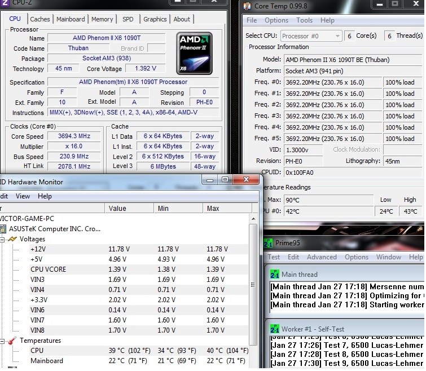Image resolution: width=426 pixels, height=371 pixels.
Task: Click the Temperatures thermometer icon
Action: (x=12, y=341)
